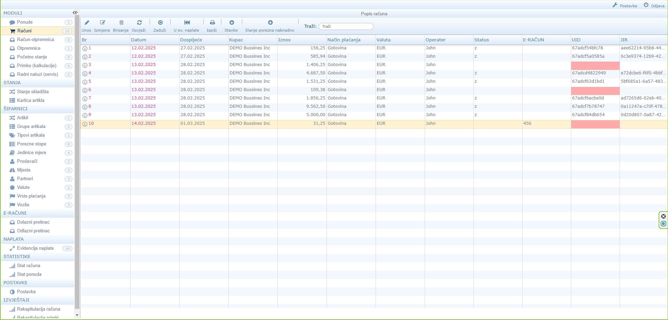Open Stanje skladišta in sidebar
The image size is (668, 320).
click(33, 92)
